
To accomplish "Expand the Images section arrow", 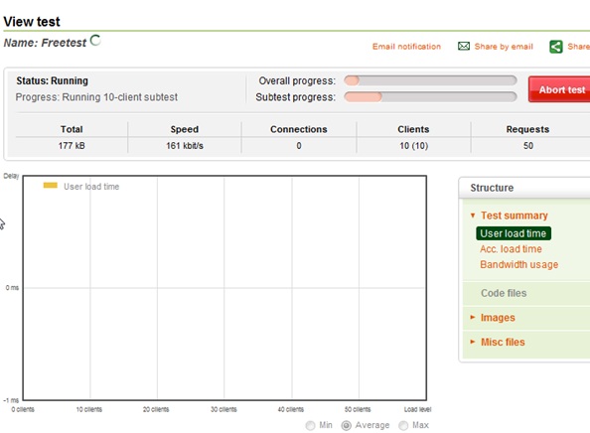I will click(473, 317).
